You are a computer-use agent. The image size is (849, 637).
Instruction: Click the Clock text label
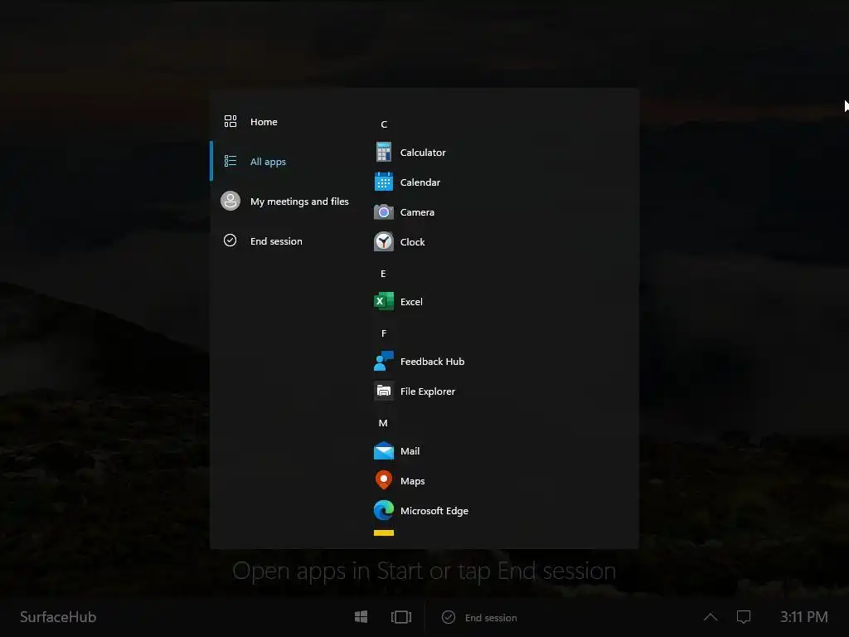[413, 242]
